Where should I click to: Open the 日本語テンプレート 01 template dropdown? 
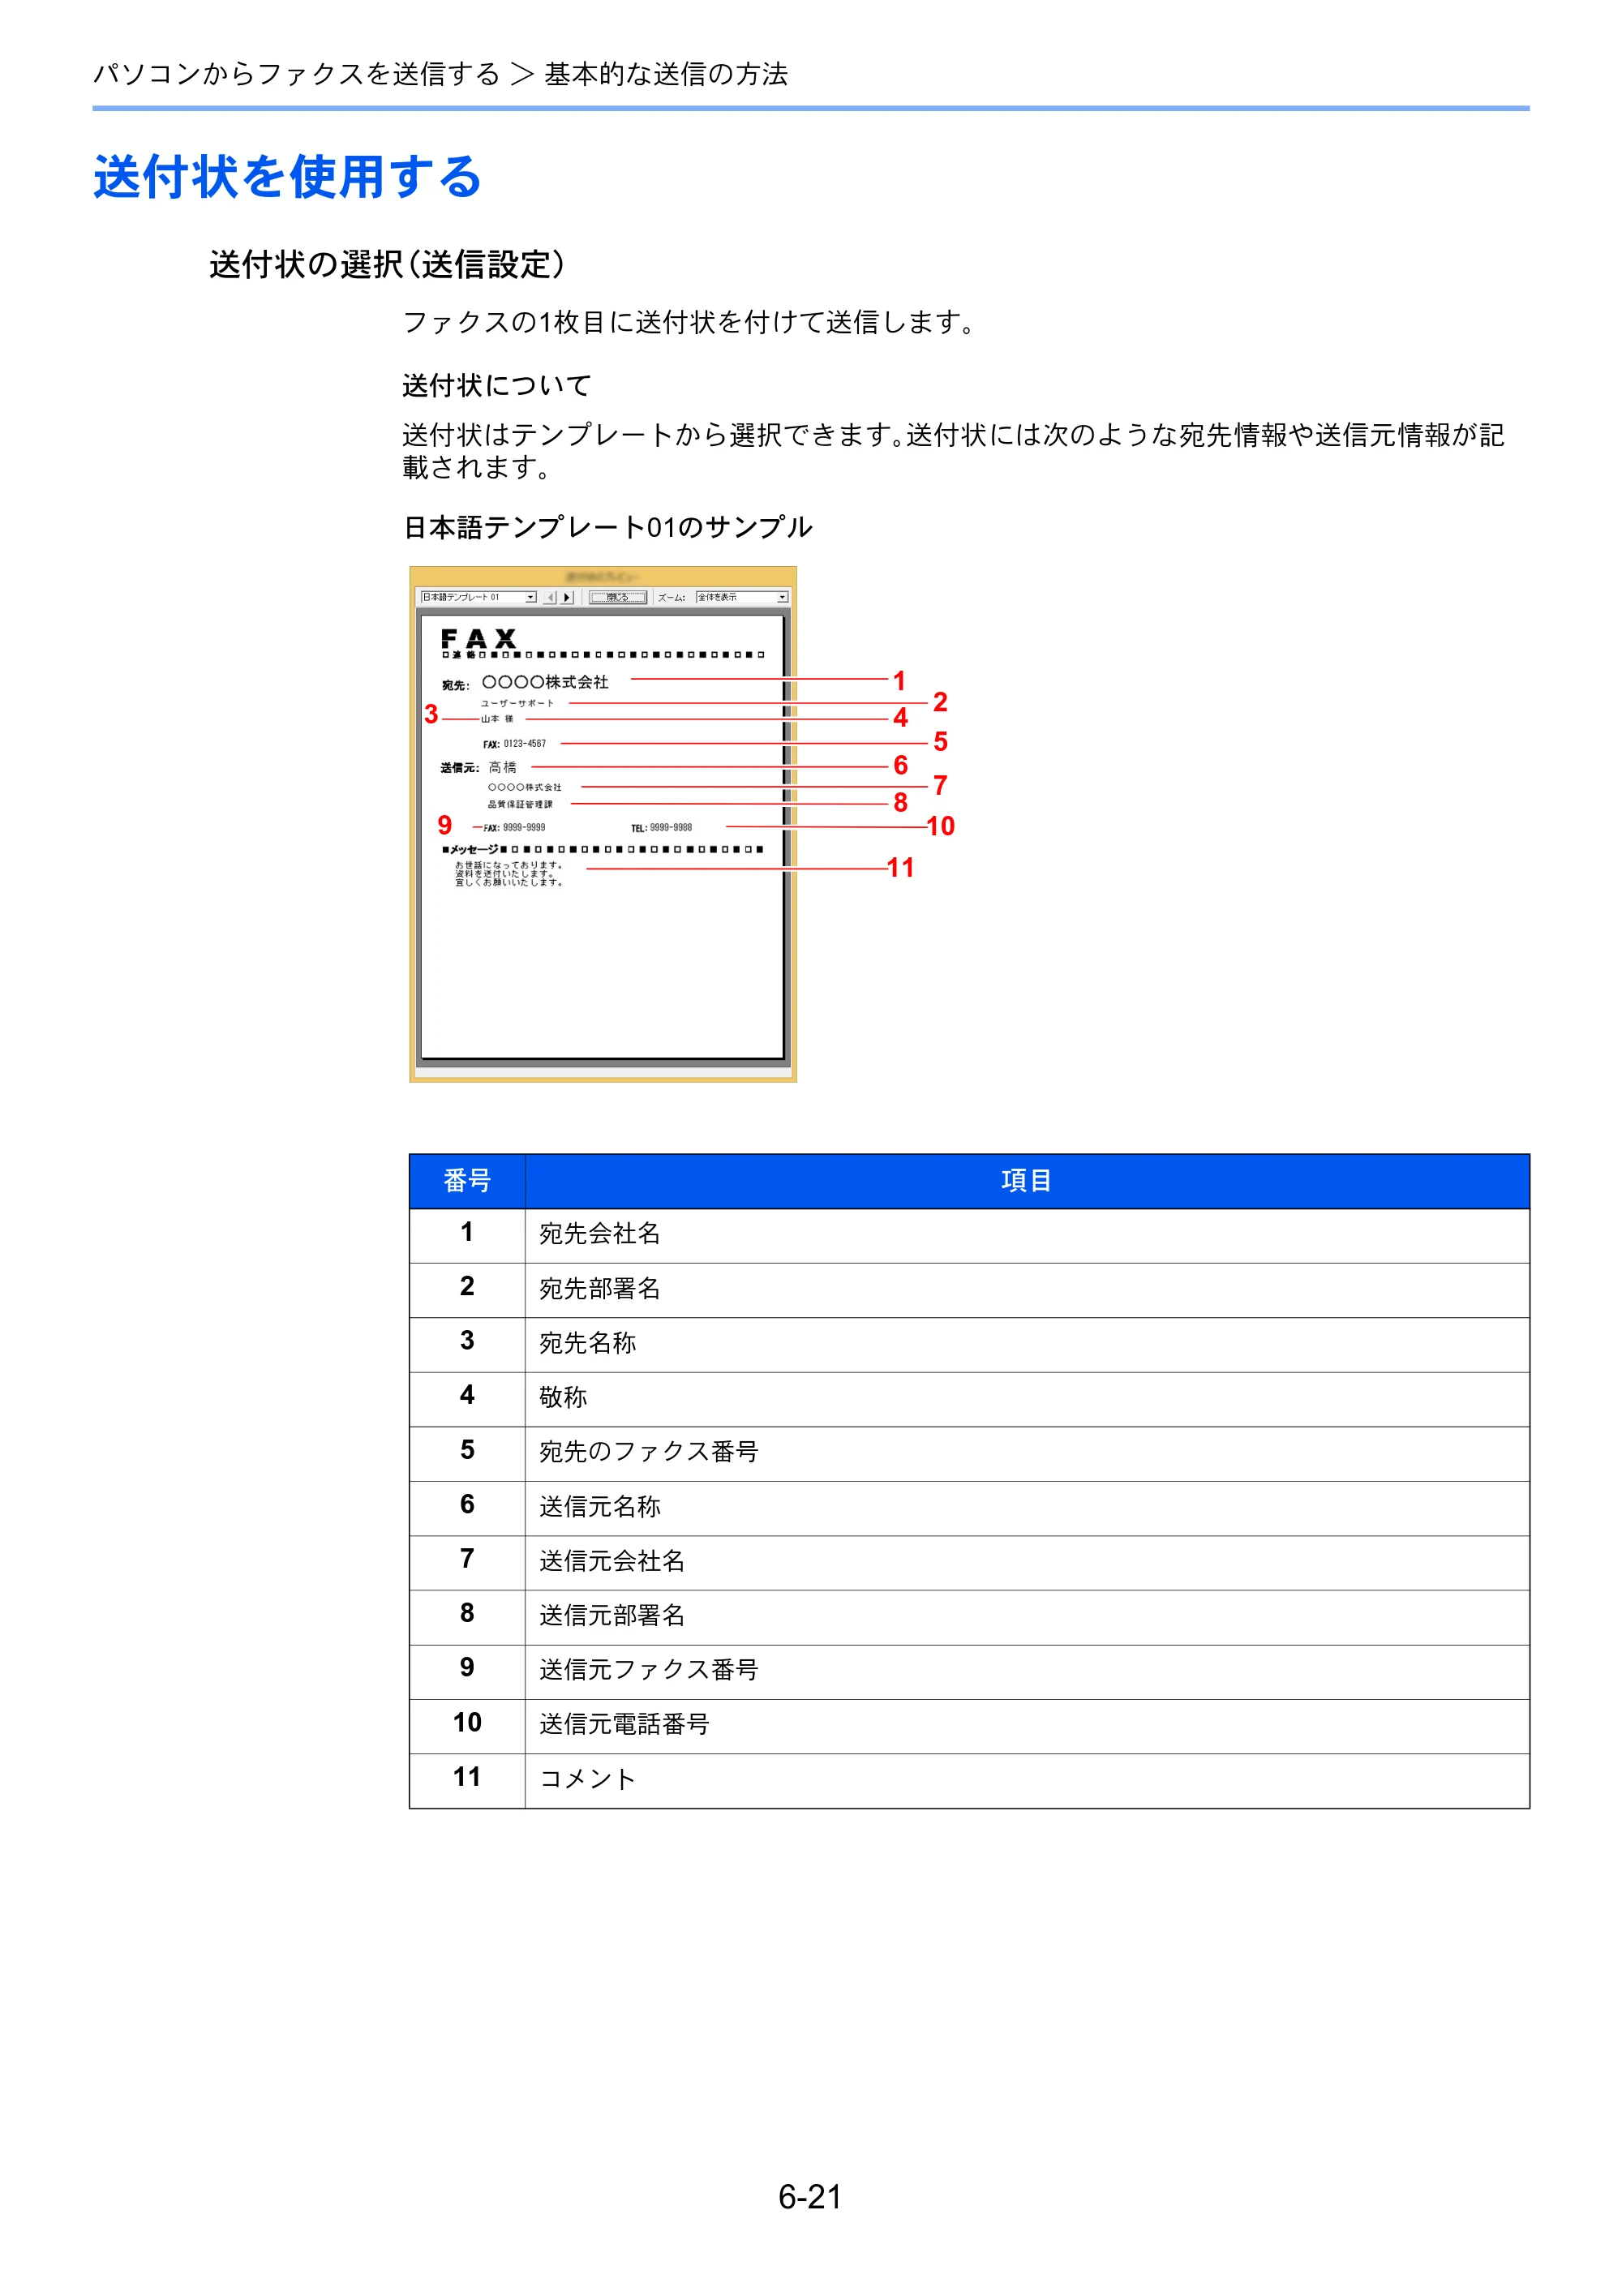click(x=478, y=597)
